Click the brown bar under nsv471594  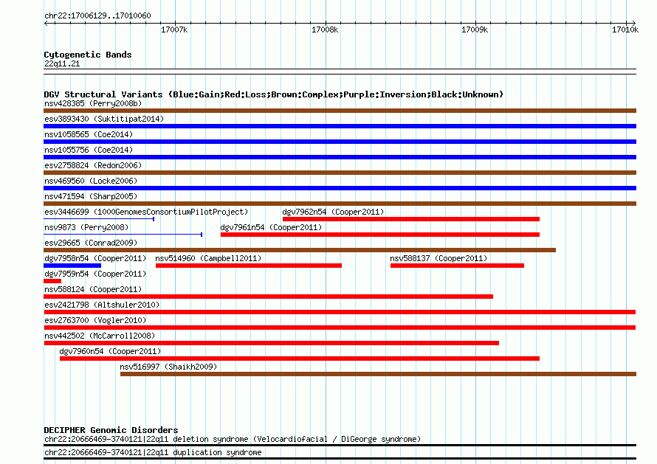[x=340, y=204]
